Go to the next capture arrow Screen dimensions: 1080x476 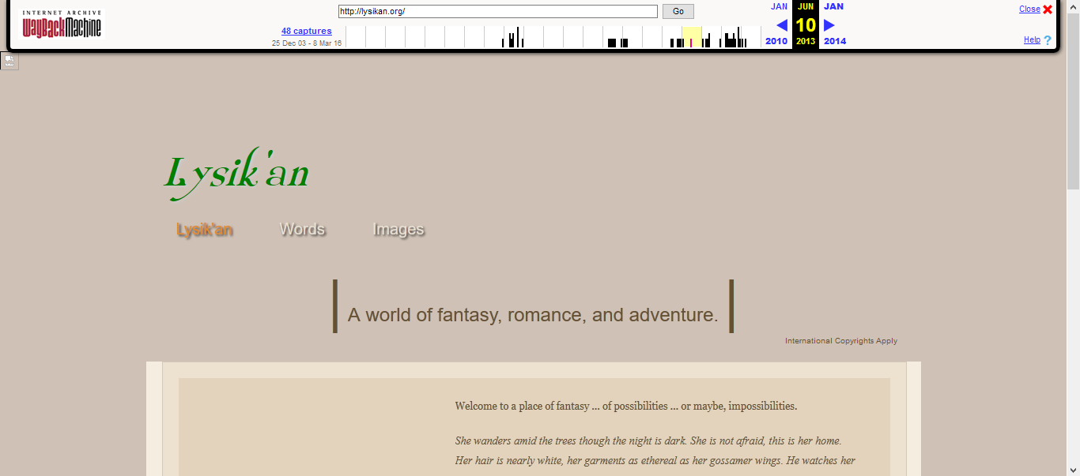pos(829,25)
